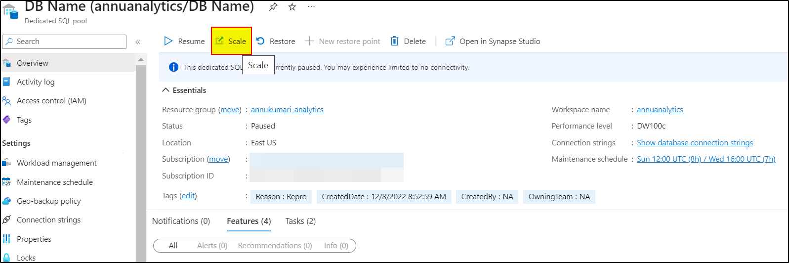Pin this resource with the pin icon
789x263 pixels.
[x=273, y=7]
